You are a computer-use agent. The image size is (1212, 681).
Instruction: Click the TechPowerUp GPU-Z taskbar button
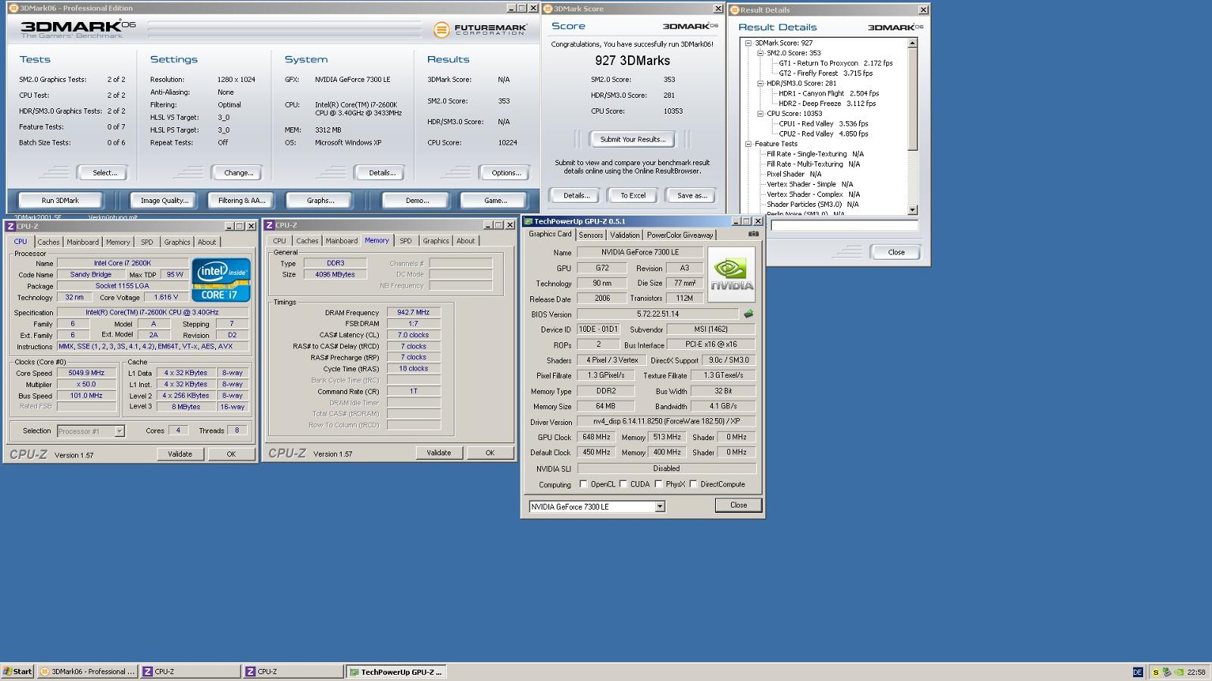tap(396, 671)
